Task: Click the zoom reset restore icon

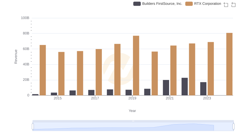Action: tap(233, 4)
